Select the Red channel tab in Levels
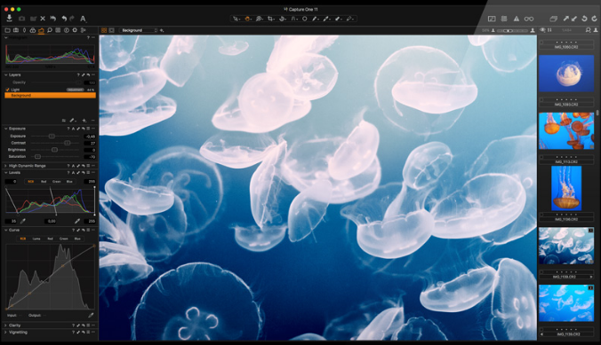Viewport: 601px width, 345px height. pos(44,181)
